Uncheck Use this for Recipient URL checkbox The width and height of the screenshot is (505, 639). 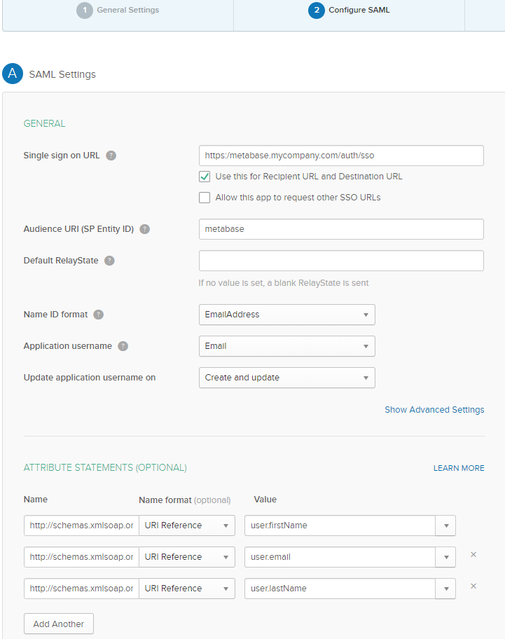click(205, 177)
